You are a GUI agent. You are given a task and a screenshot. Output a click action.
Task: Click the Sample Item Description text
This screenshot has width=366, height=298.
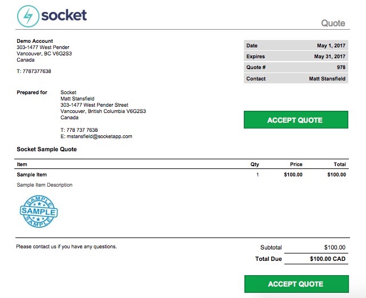(x=45, y=185)
